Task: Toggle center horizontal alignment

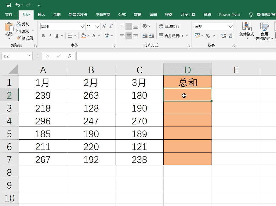Action: click(129, 36)
